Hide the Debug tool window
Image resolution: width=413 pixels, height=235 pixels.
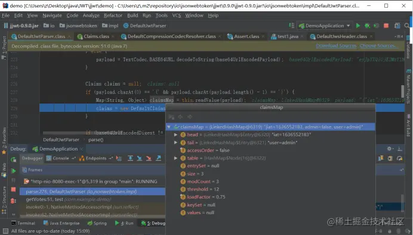click(399, 149)
